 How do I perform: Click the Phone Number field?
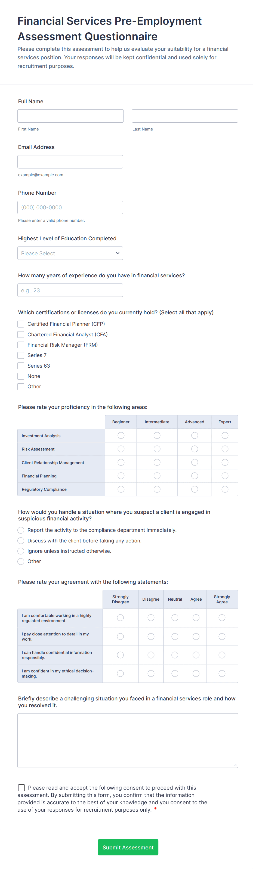(x=70, y=207)
